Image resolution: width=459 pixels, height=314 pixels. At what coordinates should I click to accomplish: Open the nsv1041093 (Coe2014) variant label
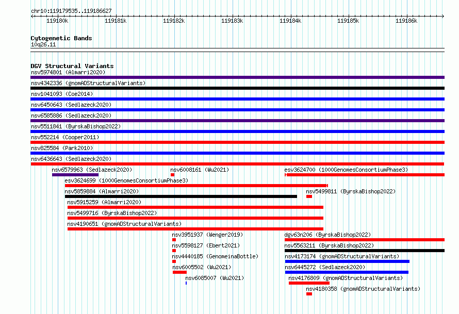tap(62, 94)
